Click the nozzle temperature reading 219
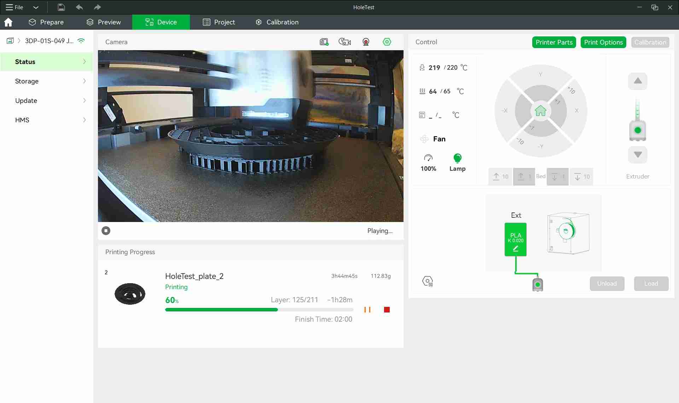The image size is (679, 403). (434, 68)
